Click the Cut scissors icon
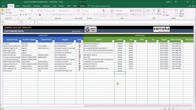 [6, 9]
